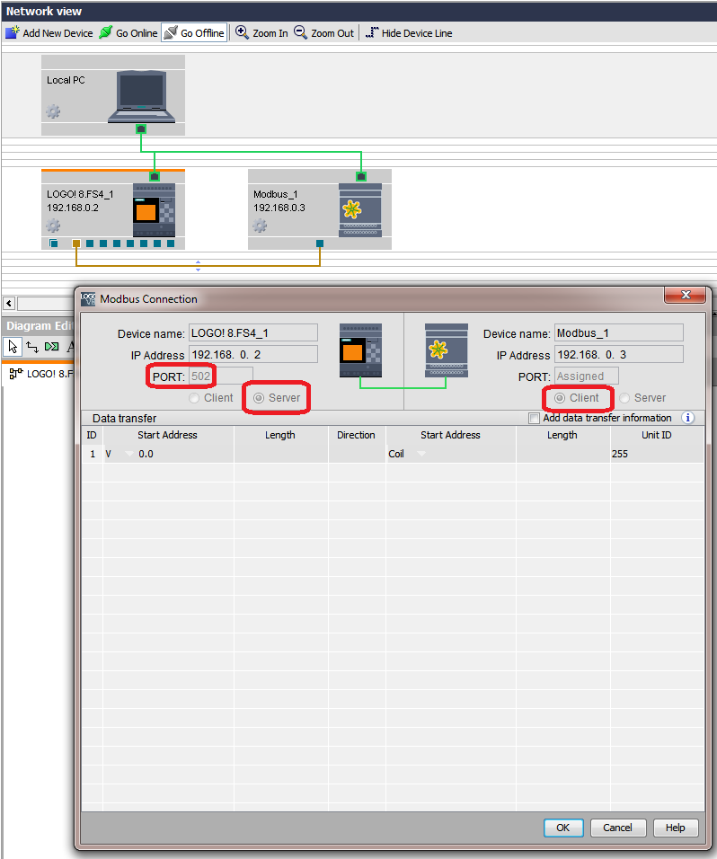717x859 pixels.
Task: Click the blue information icon
Action: [x=688, y=418]
